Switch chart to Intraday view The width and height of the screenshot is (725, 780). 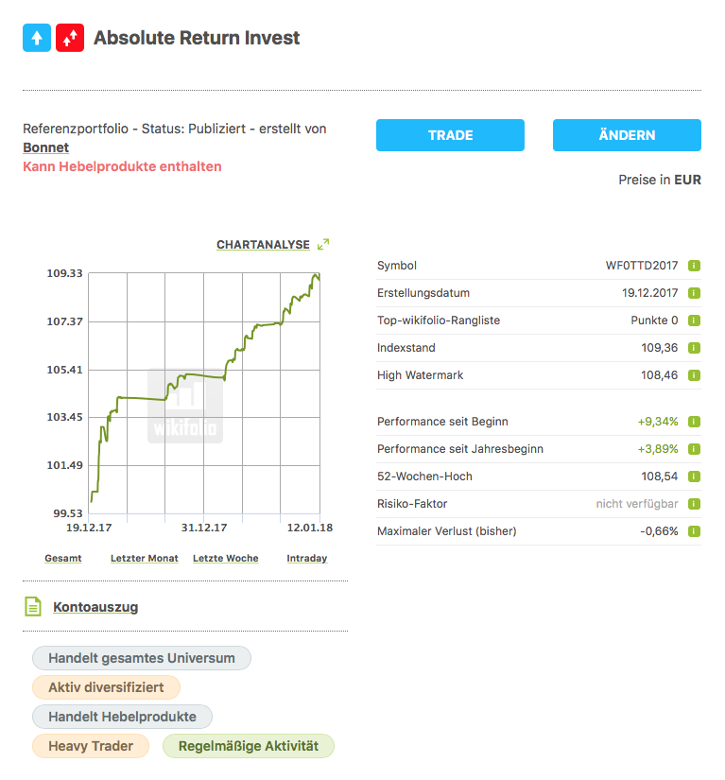coord(306,559)
